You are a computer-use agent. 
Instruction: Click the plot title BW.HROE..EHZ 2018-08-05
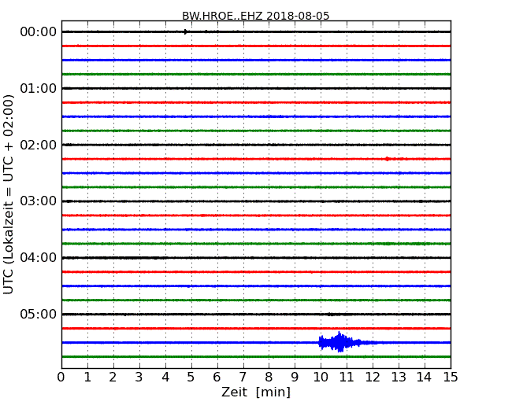click(x=256, y=16)
